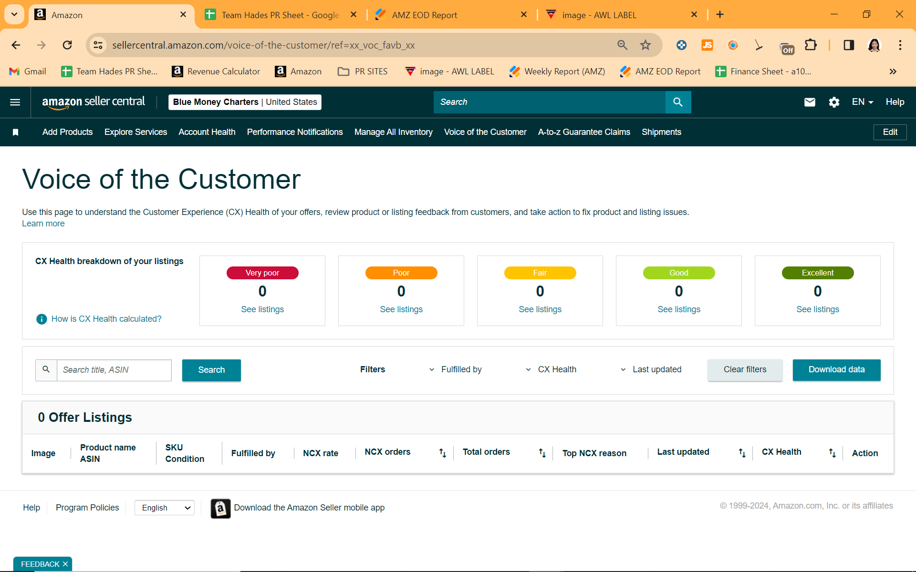
Task: Click the Download data button
Action: tap(836, 370)
